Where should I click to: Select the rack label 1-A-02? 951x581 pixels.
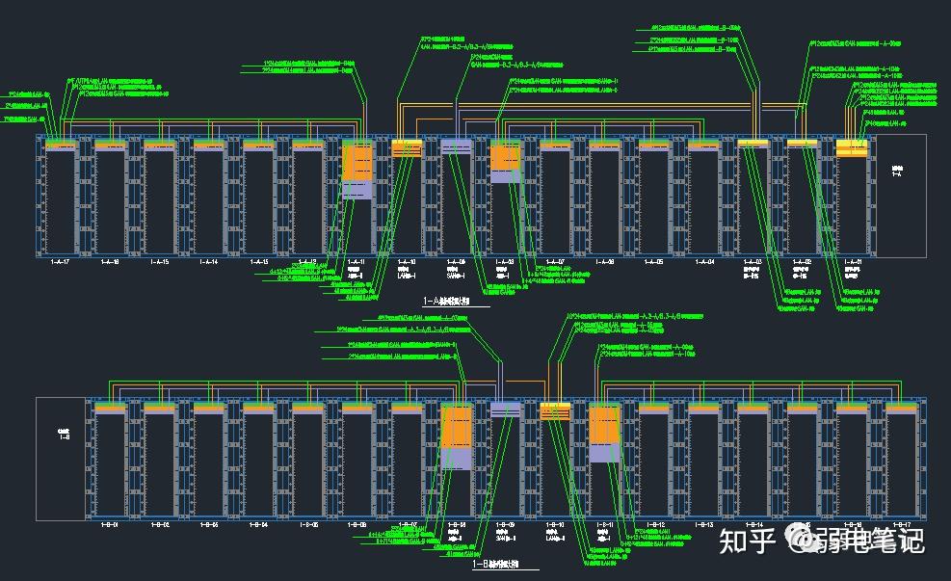point(802,262)
